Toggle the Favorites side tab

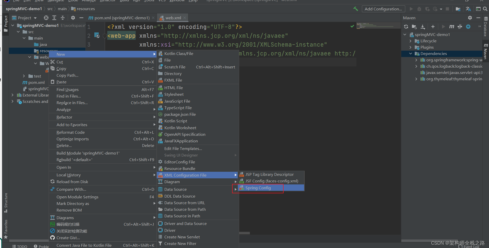coord(6,229)
